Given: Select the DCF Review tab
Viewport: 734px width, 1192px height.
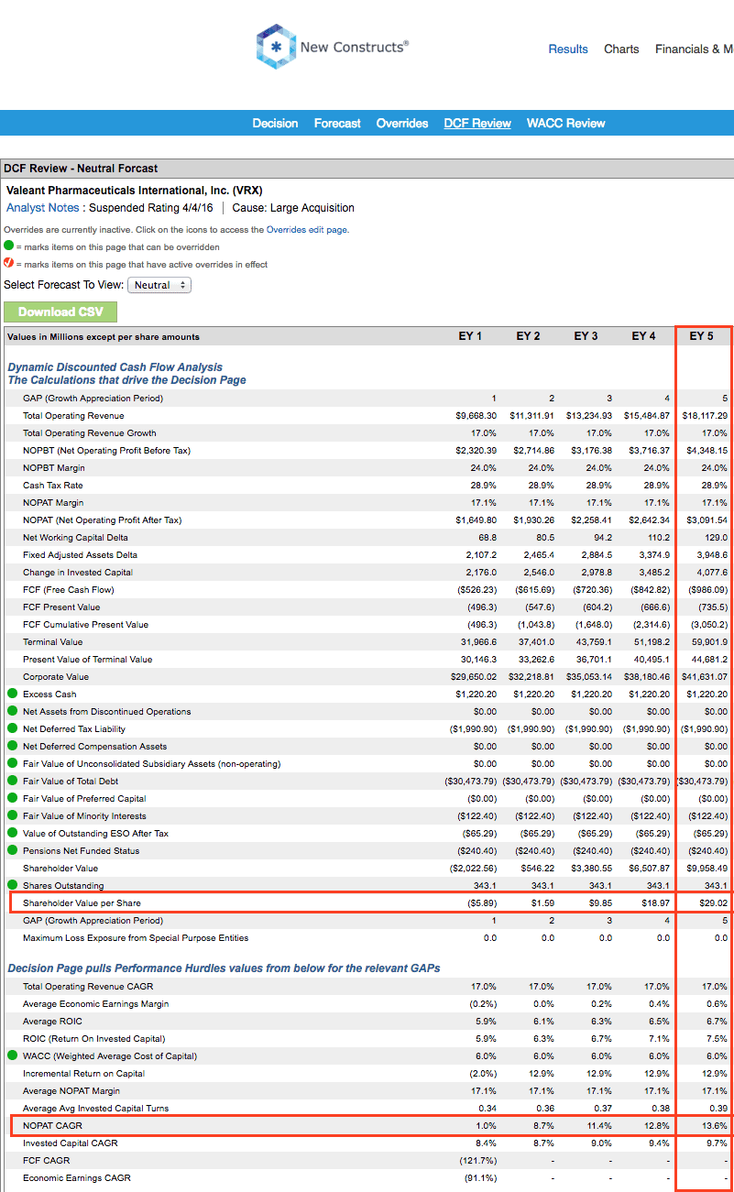Looking at the screenshot, I should coord(477,123).
